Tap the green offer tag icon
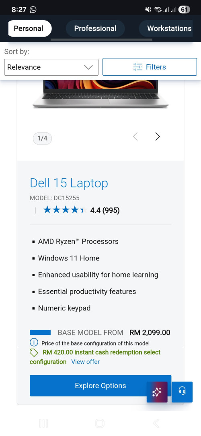This screenshot has width=201, height=436. pos(34,353)
